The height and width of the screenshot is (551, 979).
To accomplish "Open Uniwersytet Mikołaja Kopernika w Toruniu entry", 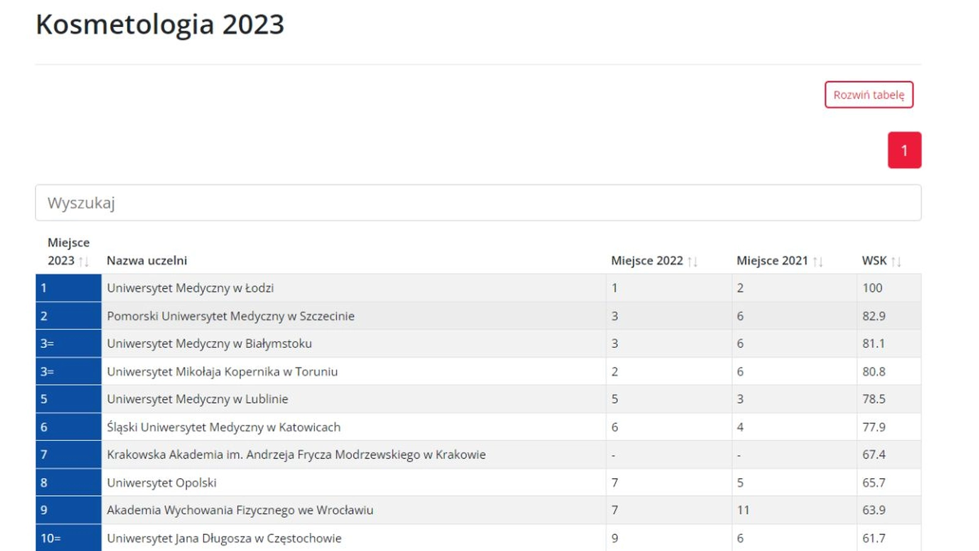I will (x=222, y=372).
